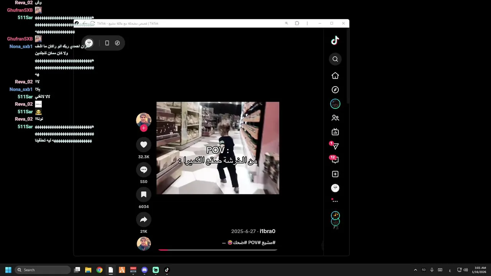Share the video with the arrow
This screenshot has height=276, width=491.
(144, 219)
